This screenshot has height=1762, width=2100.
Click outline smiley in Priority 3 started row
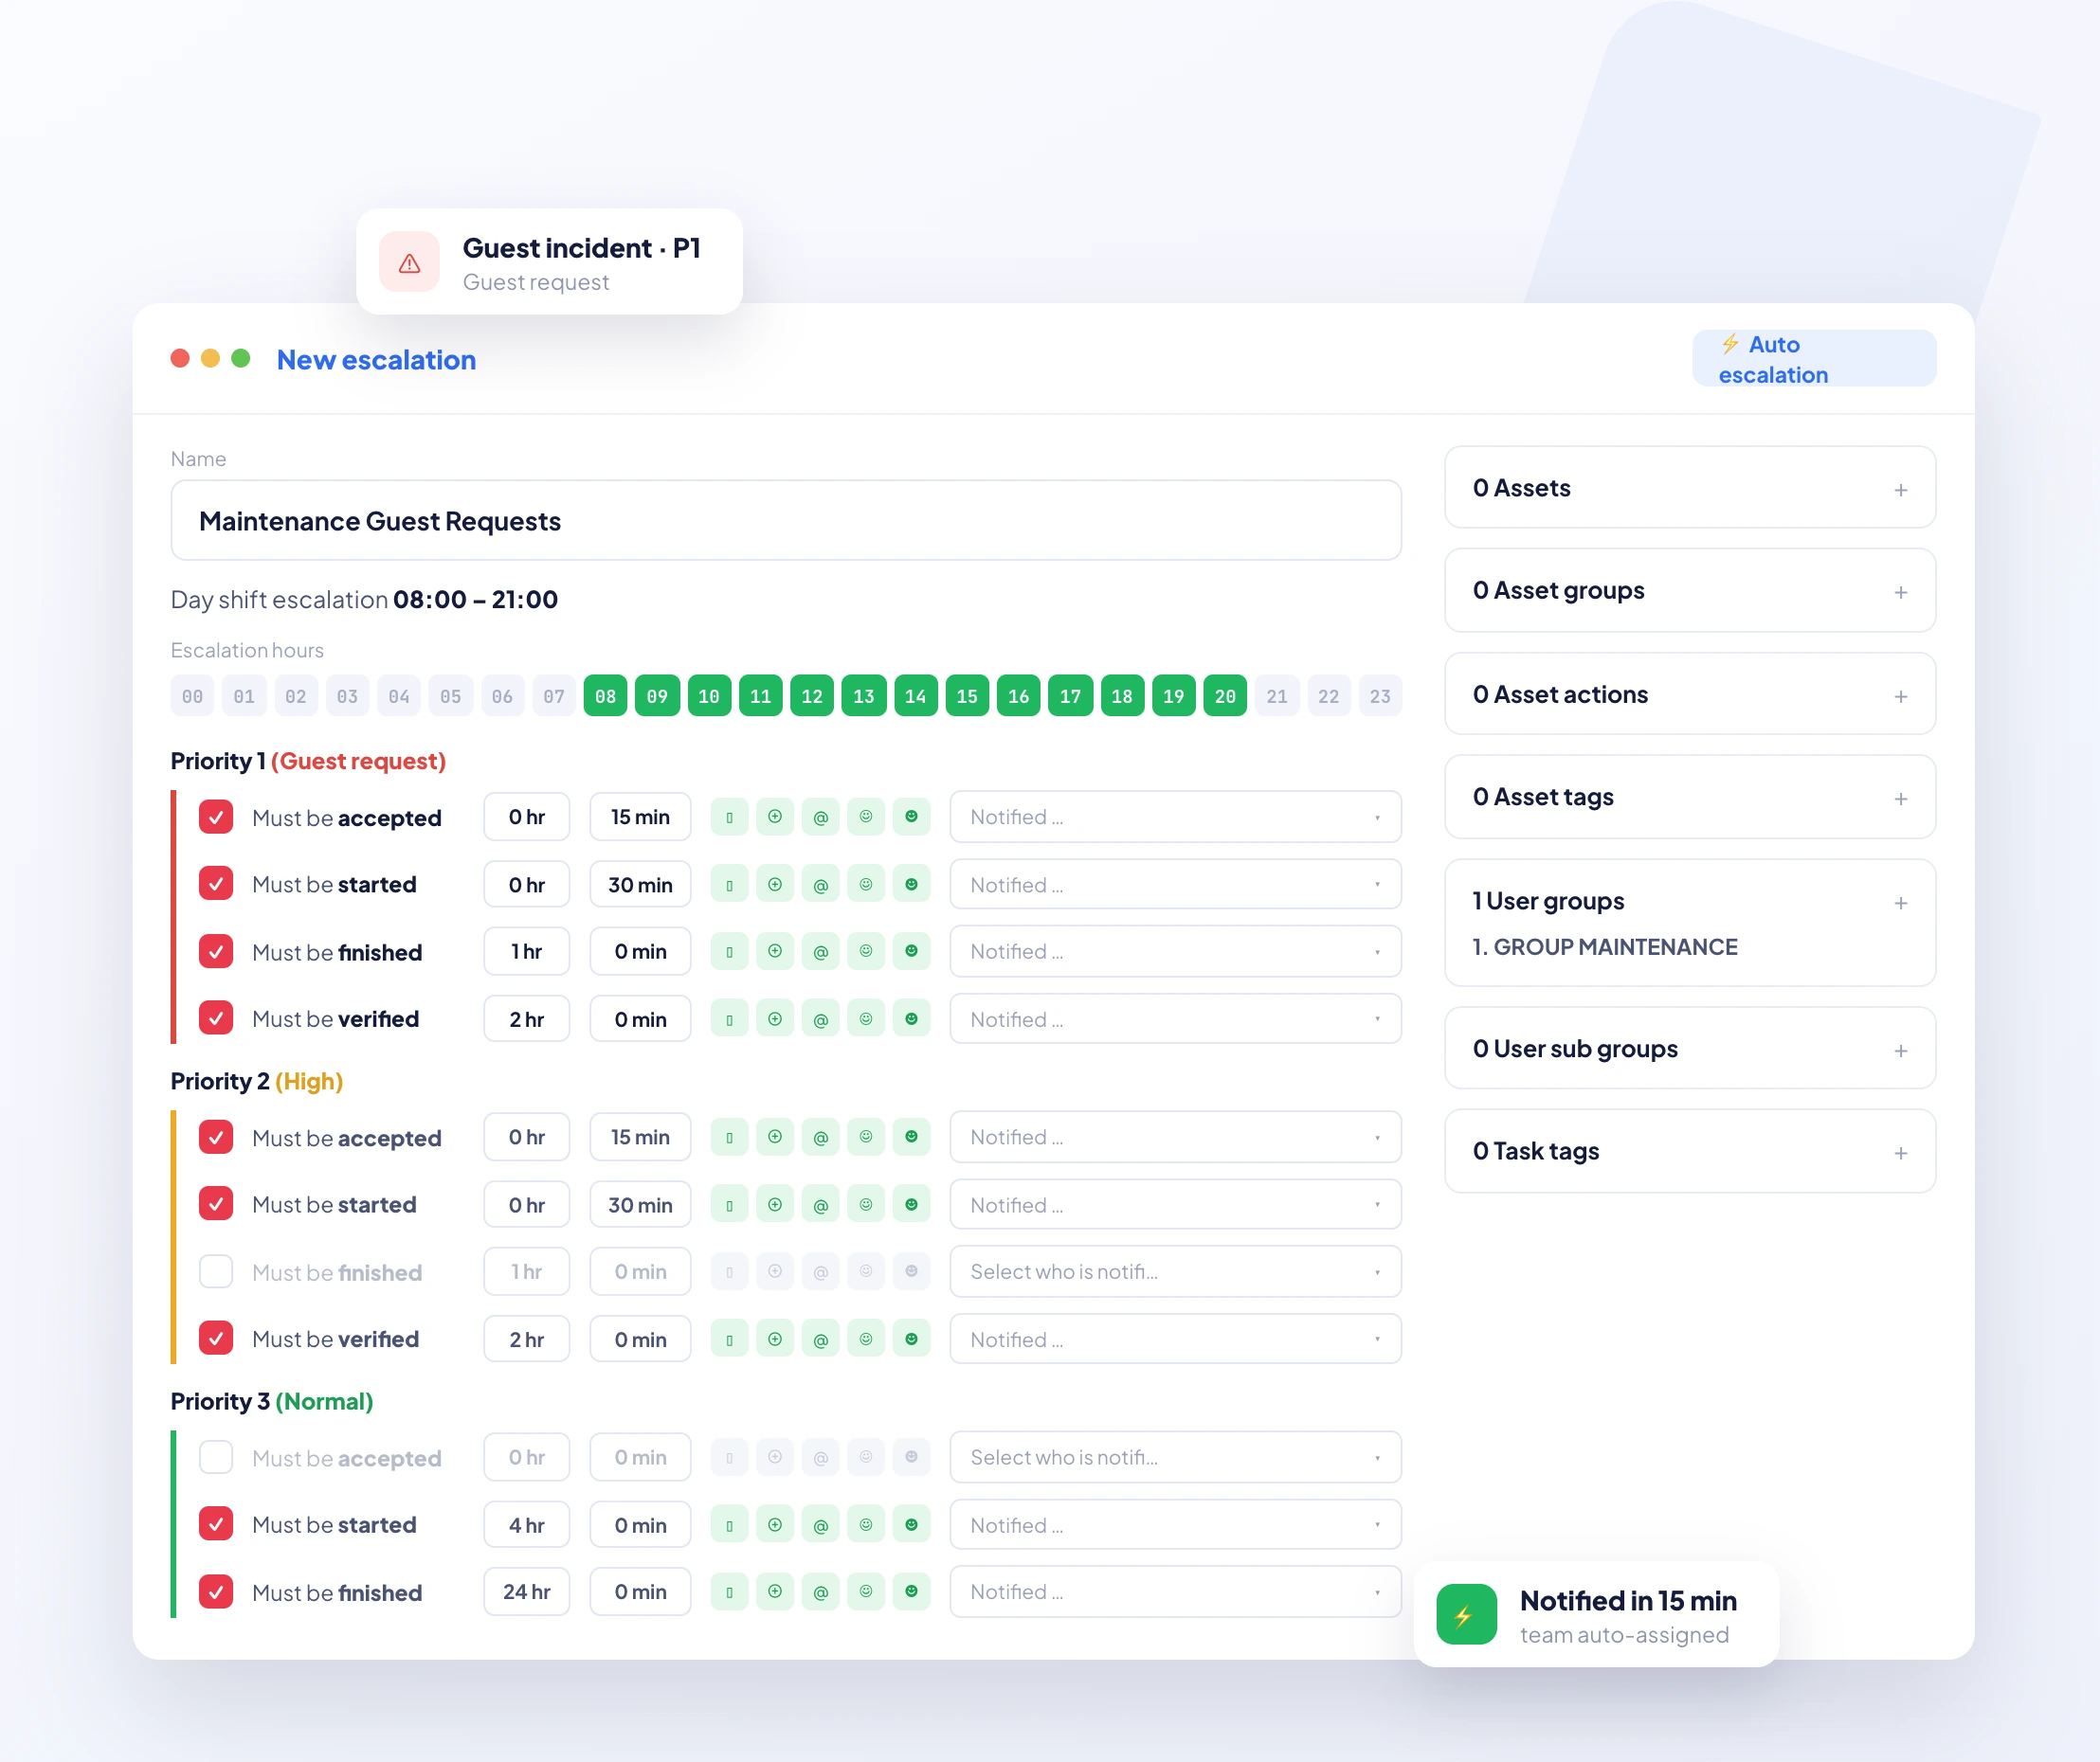click(866, 1525)
